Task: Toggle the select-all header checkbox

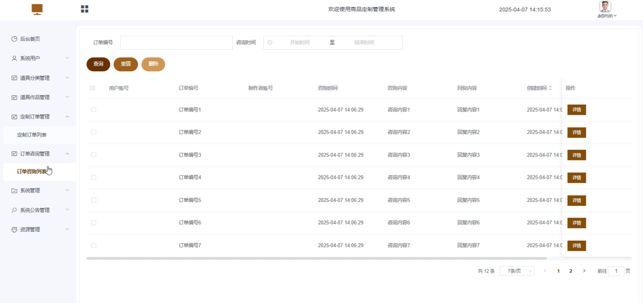Action: [x=92, y=88]
